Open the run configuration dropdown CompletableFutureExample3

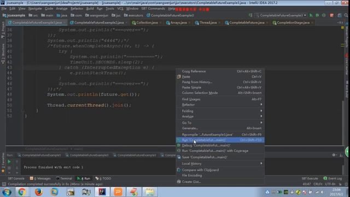click(281, 15)
